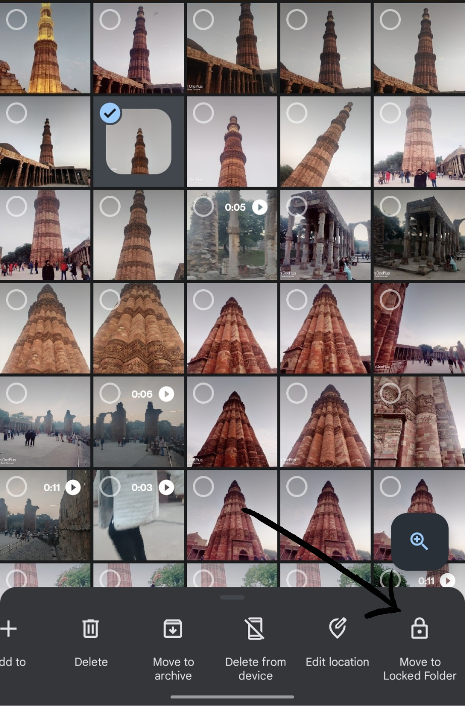The width and height of the screenshot is (465, 706).
Task: Tick the selection circle on the 0:03 video
Action: 110,487
